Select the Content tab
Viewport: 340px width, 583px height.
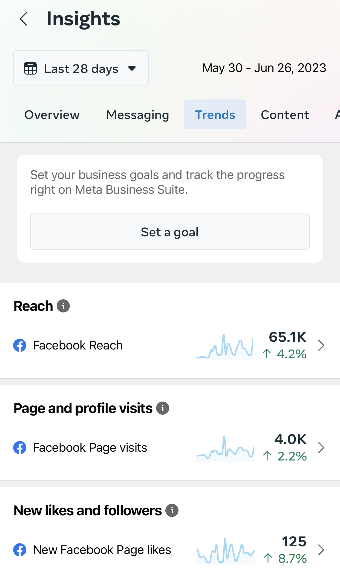click(x=285, y=115)
